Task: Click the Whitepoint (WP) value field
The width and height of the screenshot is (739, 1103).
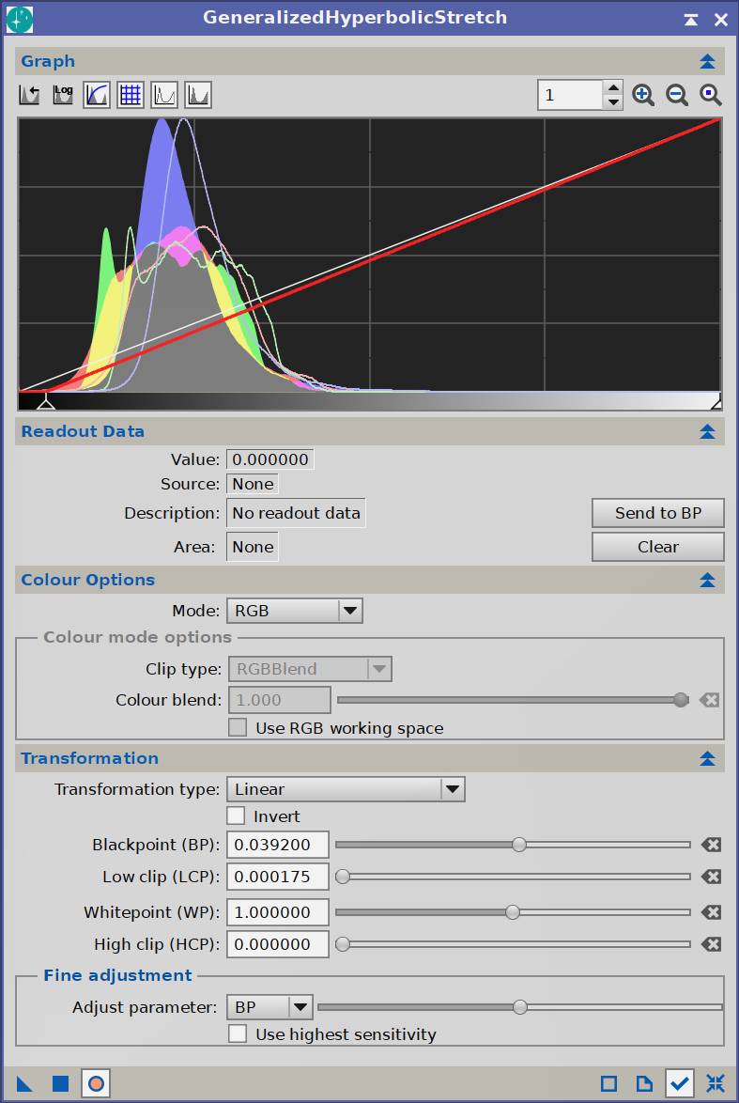Action: [x=278, y=911]
